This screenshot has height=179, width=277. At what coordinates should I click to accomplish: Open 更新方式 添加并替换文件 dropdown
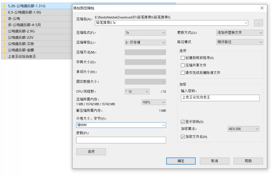240,32
